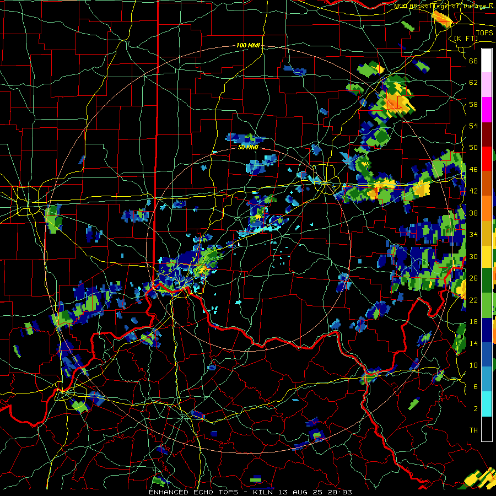Viewport: 496px width, 496px height.
Task: Click the magenta swatch in the legend
Action: tap(487, 110)
